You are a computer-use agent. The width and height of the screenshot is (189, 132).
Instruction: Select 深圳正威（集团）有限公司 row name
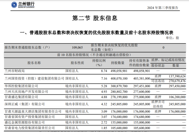click(x=25, y=104)
